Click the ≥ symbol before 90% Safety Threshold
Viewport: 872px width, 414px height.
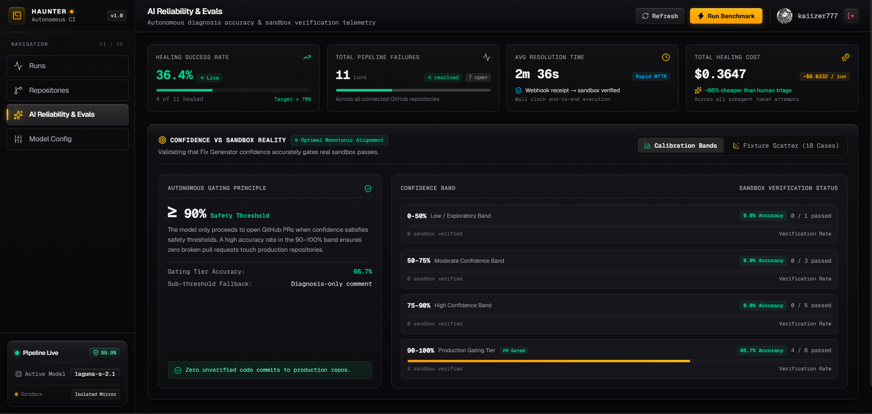172,212
